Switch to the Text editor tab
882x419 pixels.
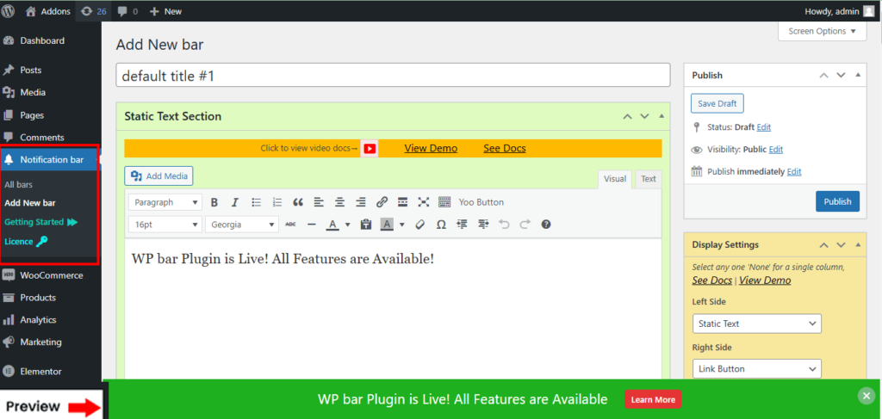649,179
